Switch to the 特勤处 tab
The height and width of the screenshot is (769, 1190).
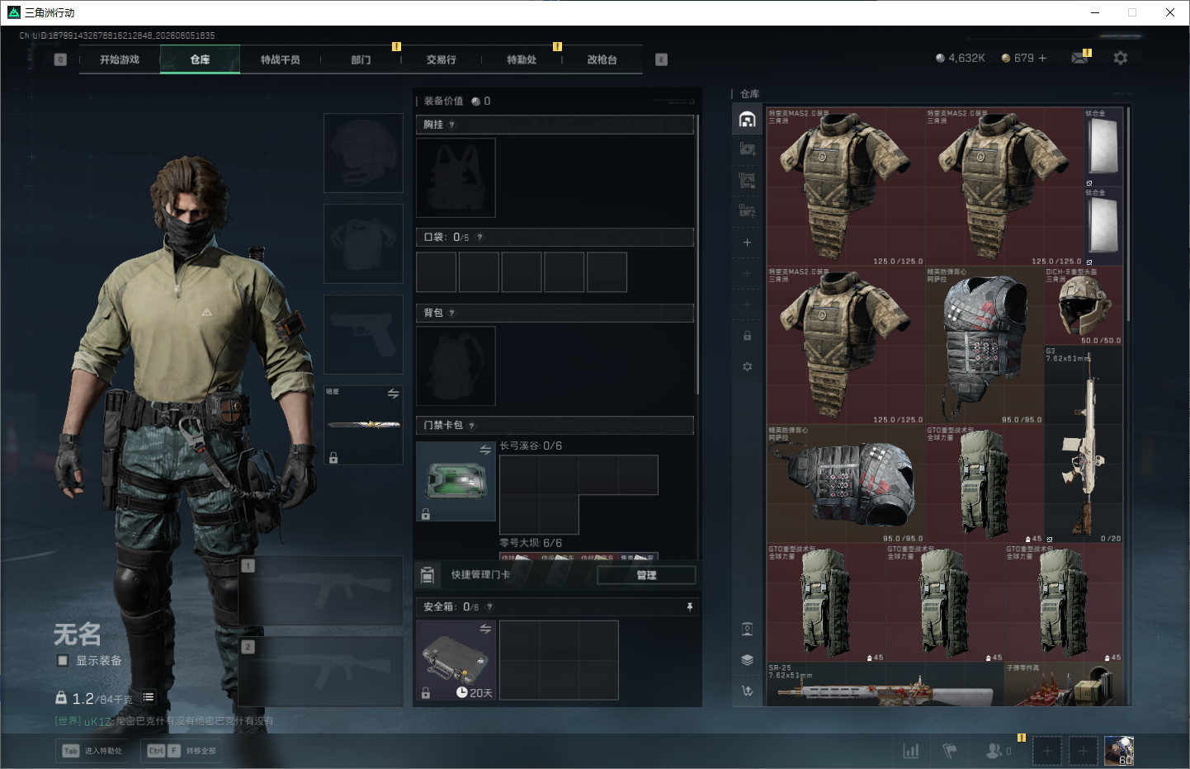pos(522,59)
